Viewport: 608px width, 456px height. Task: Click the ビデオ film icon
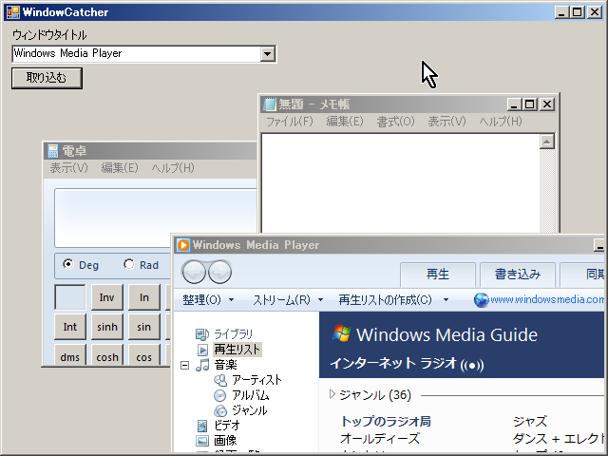(x=202, y=426)
